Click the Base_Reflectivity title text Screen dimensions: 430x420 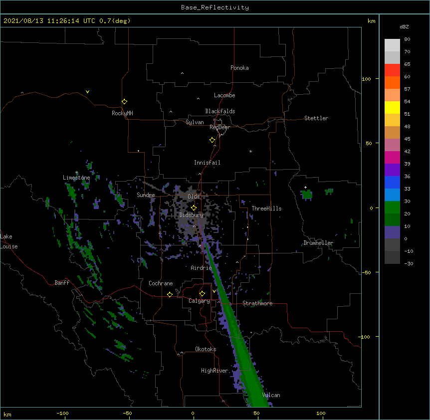[x=215, y=7]
